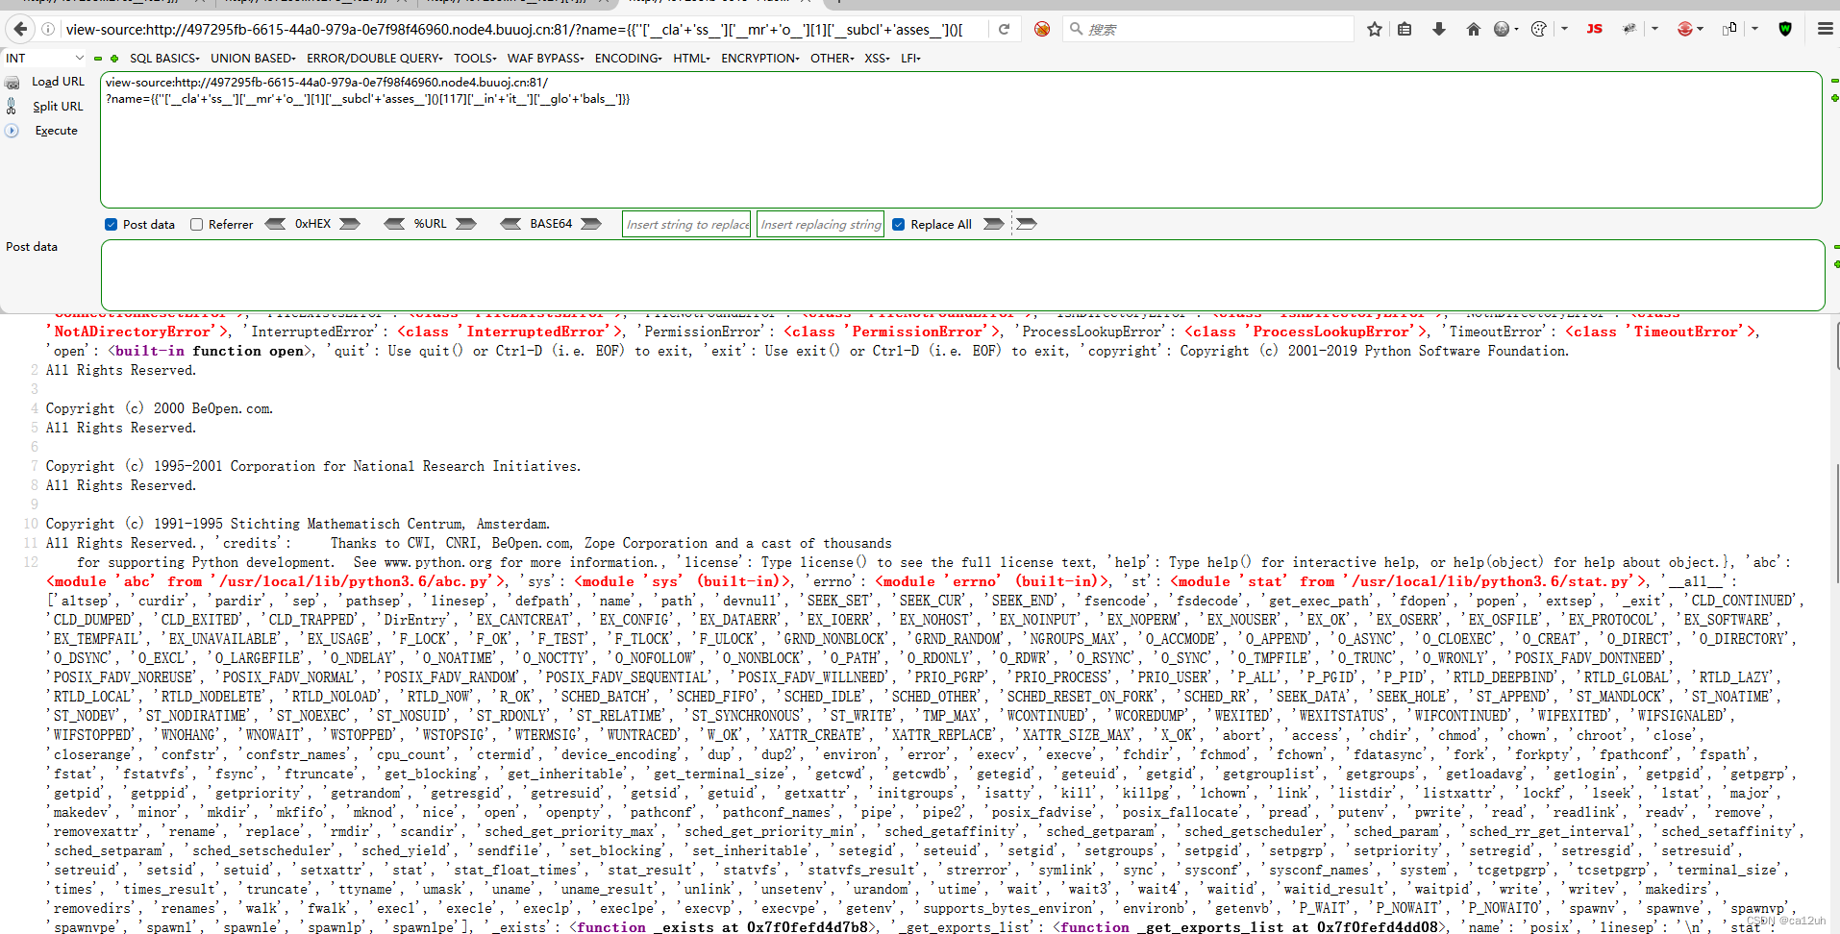Expand the WAF BYPASS menu
1840x934 pixels.
tap(545, 59)
